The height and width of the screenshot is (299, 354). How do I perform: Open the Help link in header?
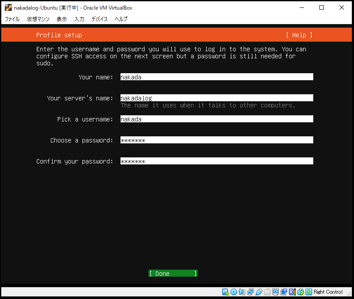coord(299,35)
